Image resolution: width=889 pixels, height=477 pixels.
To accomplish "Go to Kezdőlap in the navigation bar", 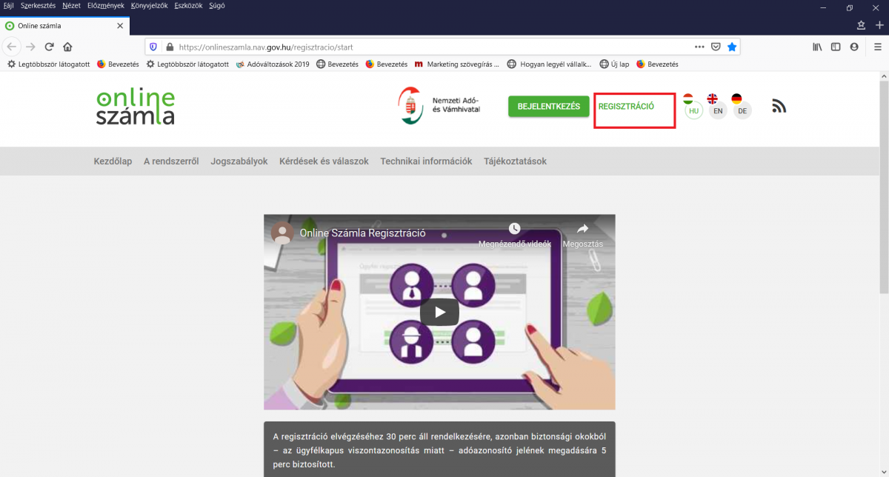I will pyautogui.click(x=113, y=161).
